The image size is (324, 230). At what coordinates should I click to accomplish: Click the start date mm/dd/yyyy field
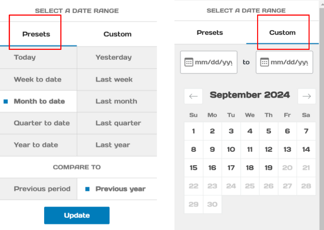pyautogui.click(x=209, y=62)
